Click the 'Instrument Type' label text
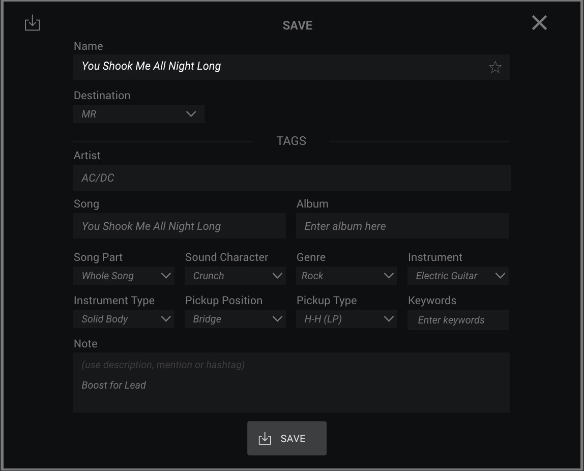584x471 pixels. (114, 301)
